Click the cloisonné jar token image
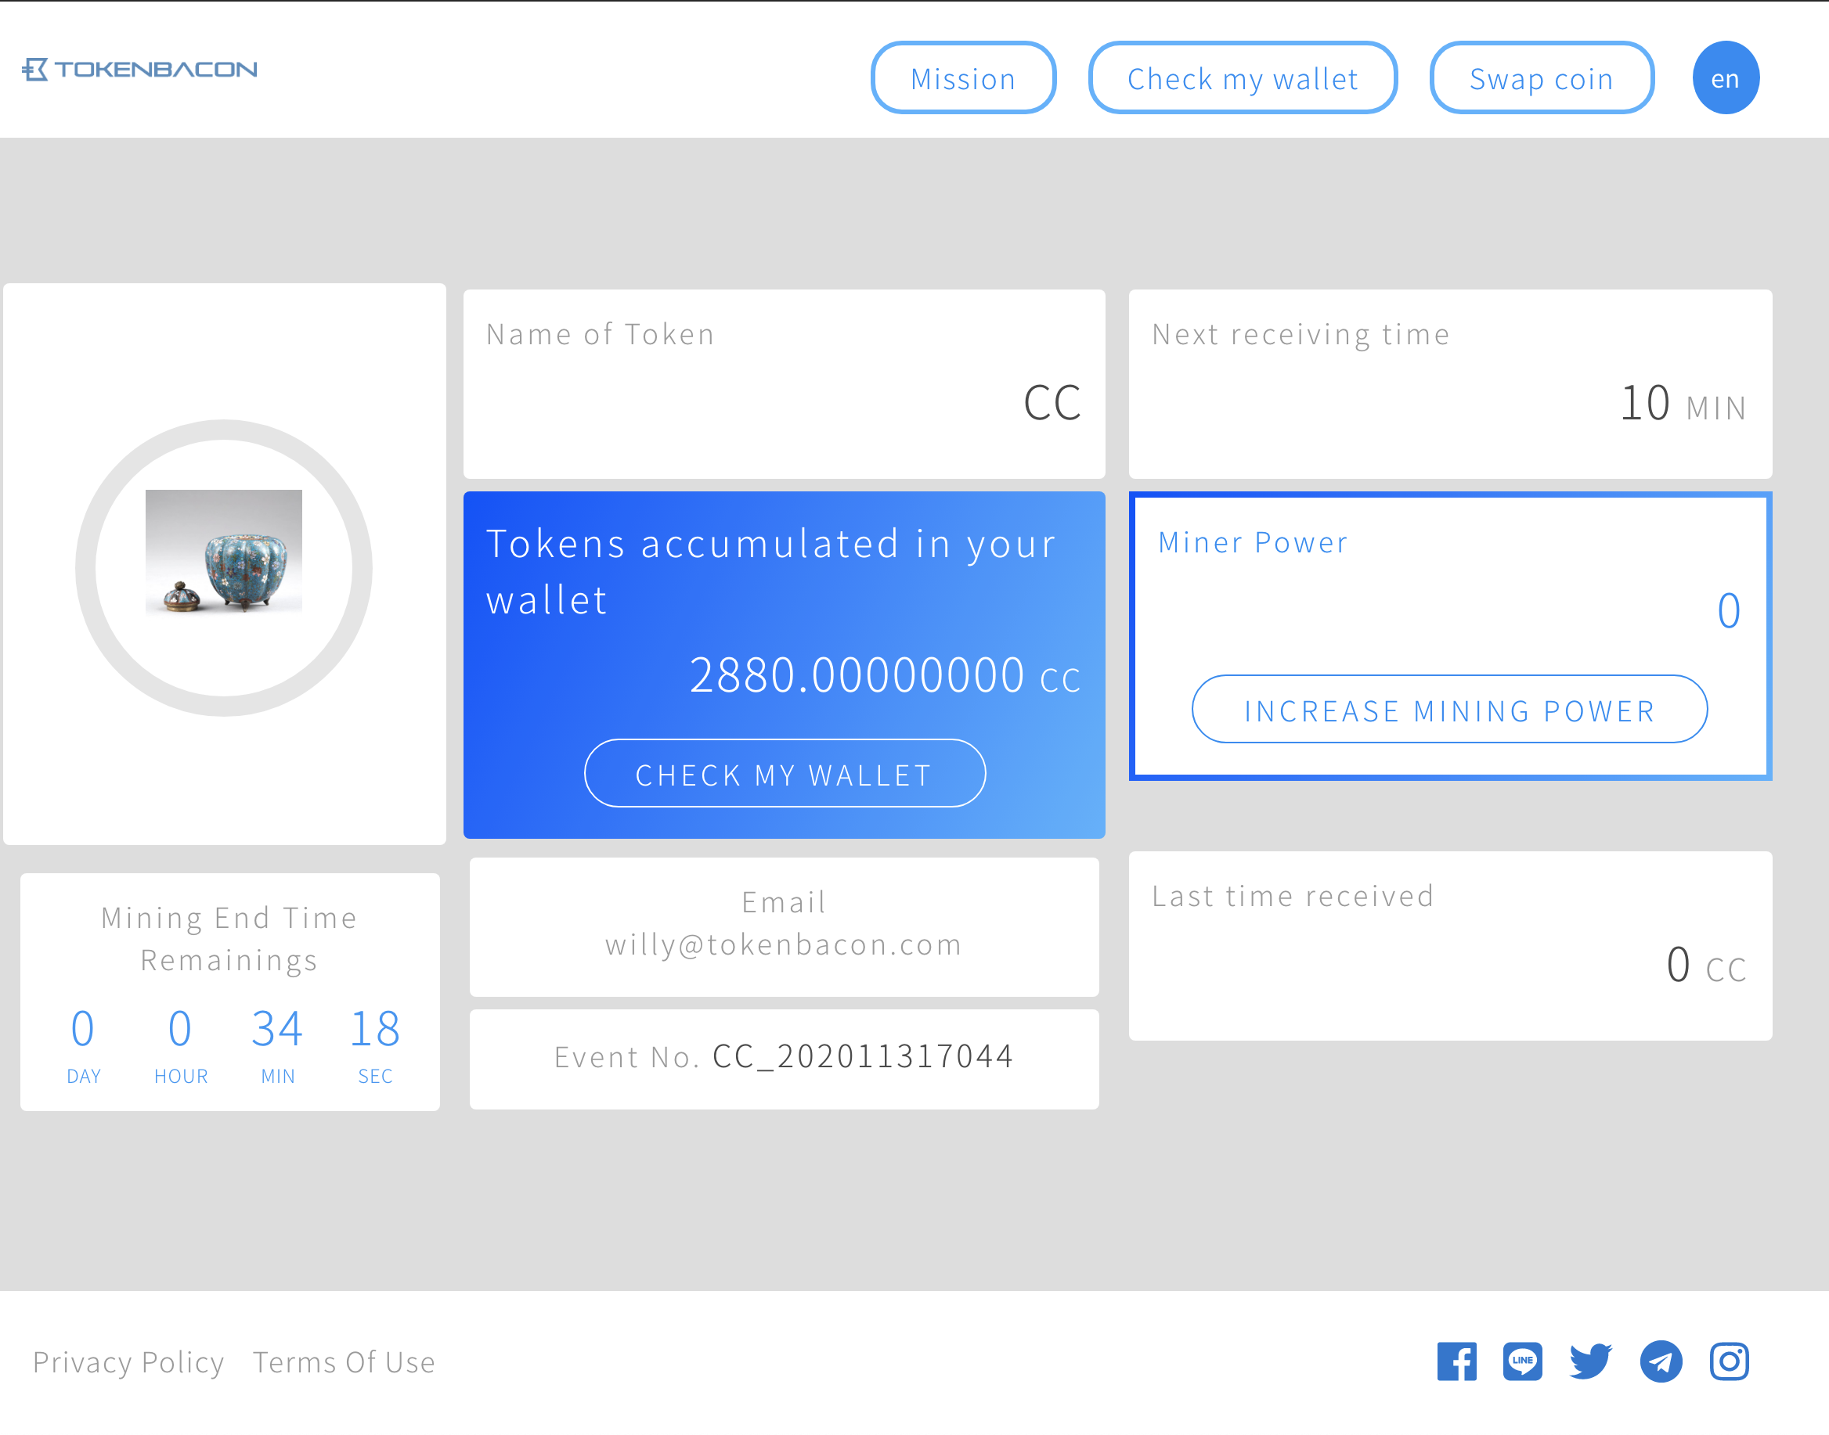The image size is (1829, 1435). tap(224, 553)
